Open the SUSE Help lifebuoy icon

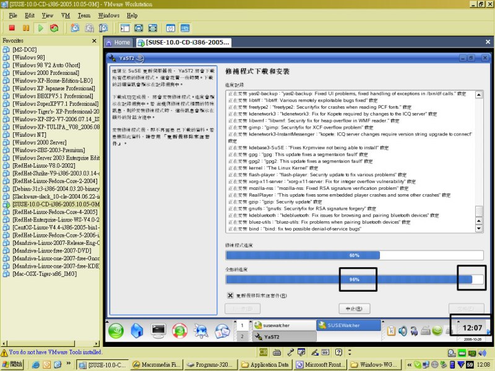[179, 331]
